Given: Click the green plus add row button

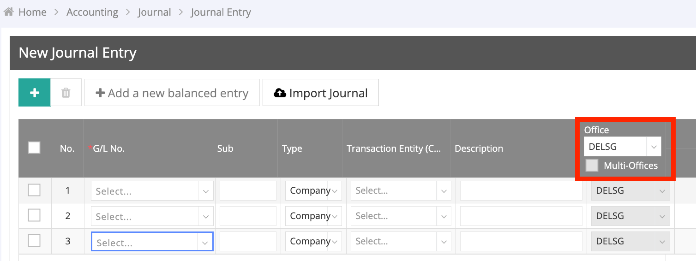Looking at the screenshot, I should click(34, 93).
